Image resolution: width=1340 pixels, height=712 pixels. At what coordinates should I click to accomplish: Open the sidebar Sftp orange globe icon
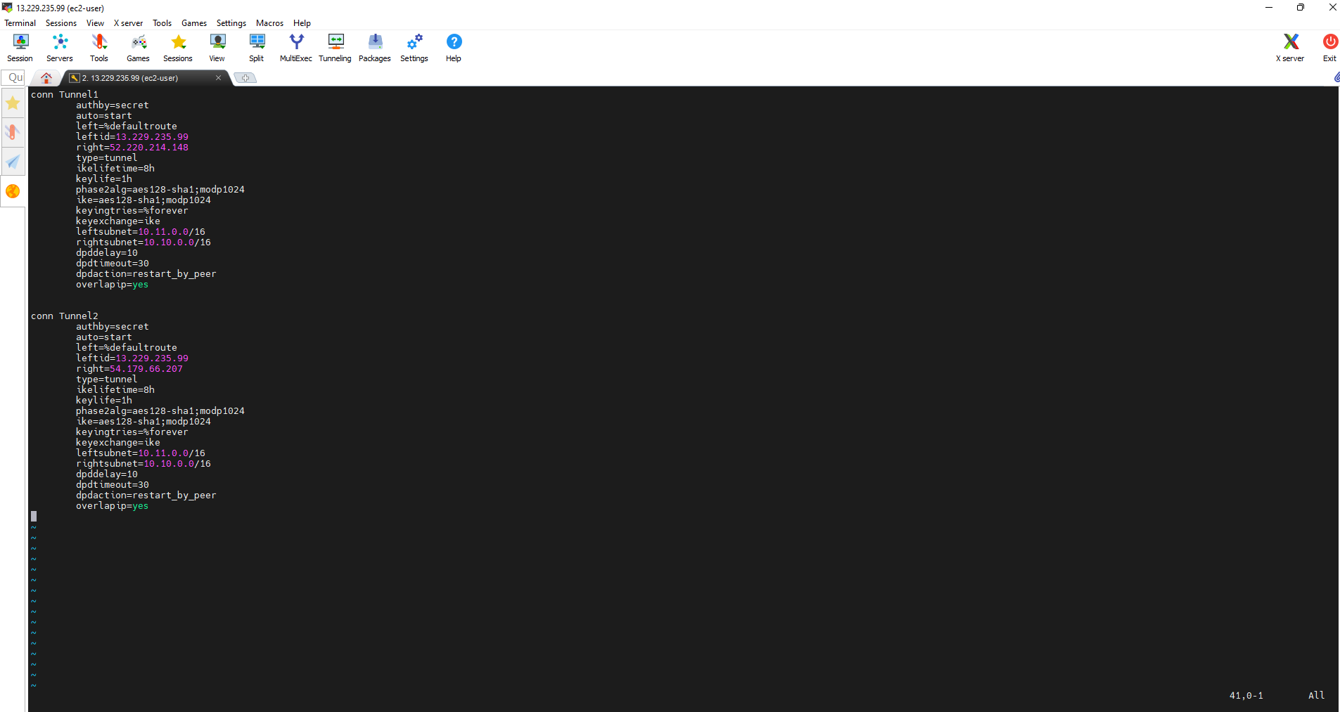(13, 191)
